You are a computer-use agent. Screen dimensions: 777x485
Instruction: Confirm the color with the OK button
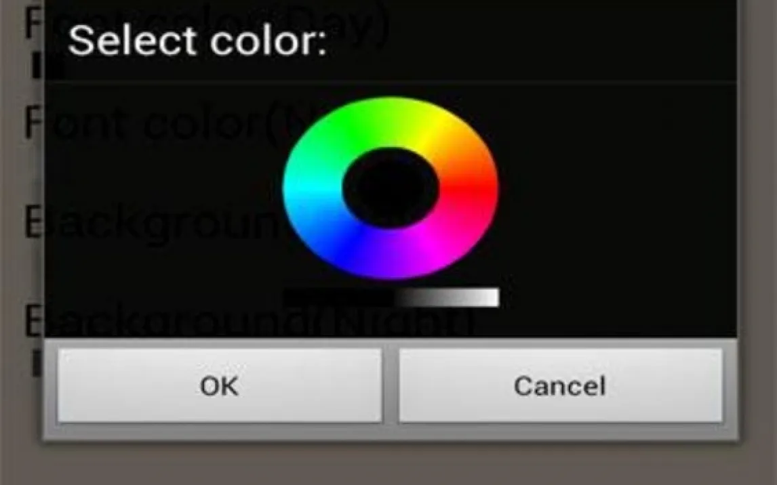pos(220,385)
